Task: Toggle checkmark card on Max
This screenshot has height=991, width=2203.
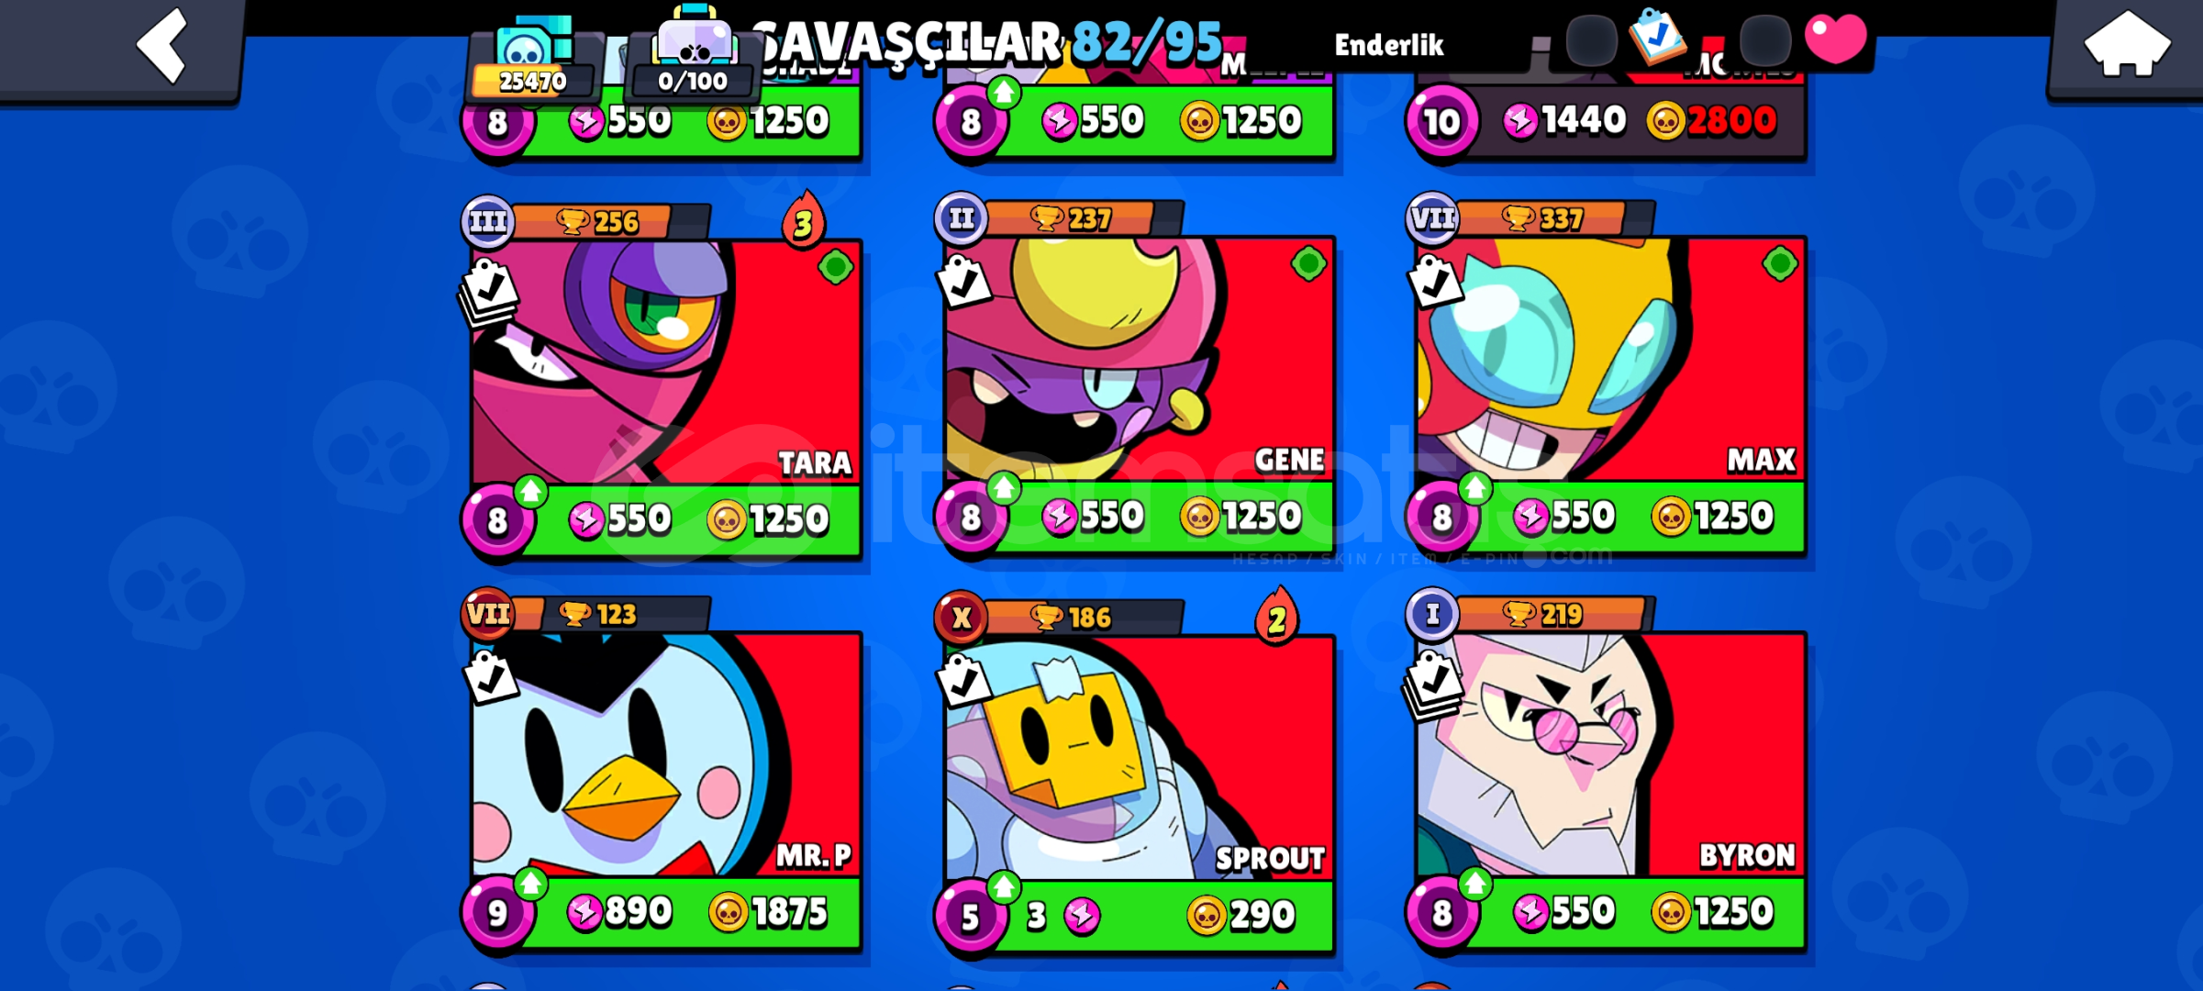Action: 1434,282
